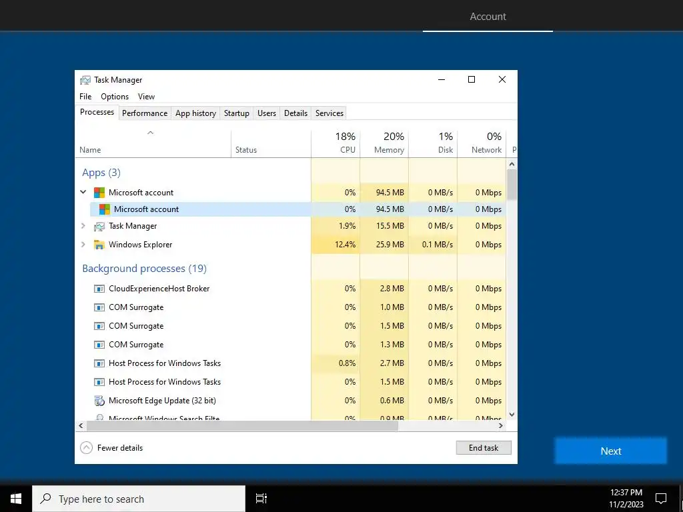Sort by the Status column header
The image size is (683, 512).
(x=271, y=144)
